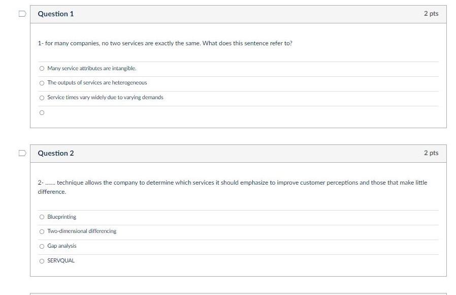Screen dimensions: 456x295
Task: Click the answer area of Question 1
Action: (239, 89)
